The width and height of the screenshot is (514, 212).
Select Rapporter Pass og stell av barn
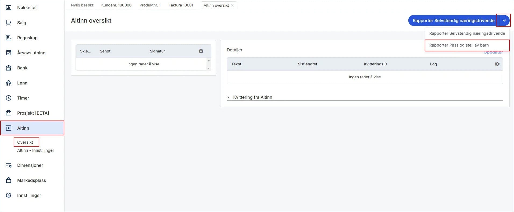click(x=459, y=45)
